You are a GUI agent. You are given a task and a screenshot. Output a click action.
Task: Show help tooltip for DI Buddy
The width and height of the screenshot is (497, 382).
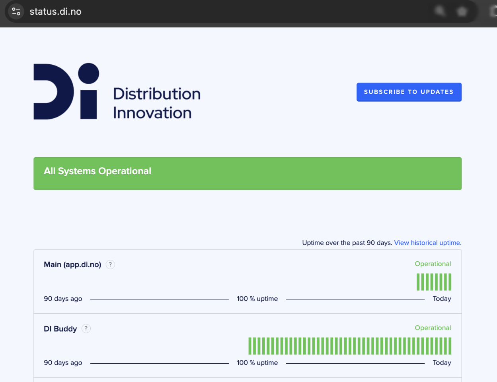86,328
